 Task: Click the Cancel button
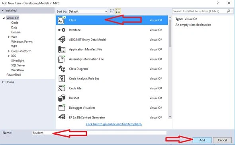[x=222, y=140]
